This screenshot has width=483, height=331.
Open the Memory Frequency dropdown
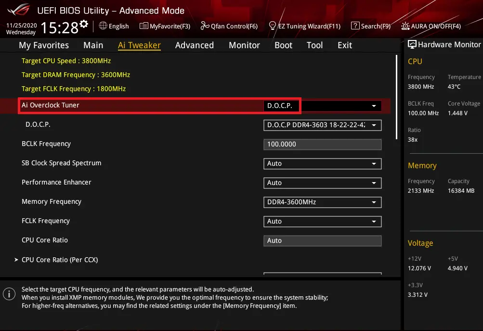pyautogui.click(x=323, y=202)
